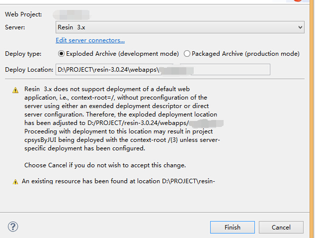This screenshot has height=238, width=315.
Task: Click the Server label text
Action: click(x=15, y=27)
